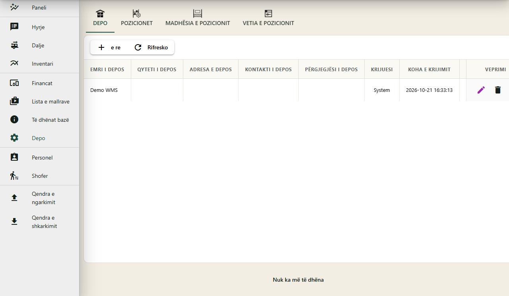This screenshot has height=296, width=509.
Task: Click the Personel badge icon
Action: [14, 157]
